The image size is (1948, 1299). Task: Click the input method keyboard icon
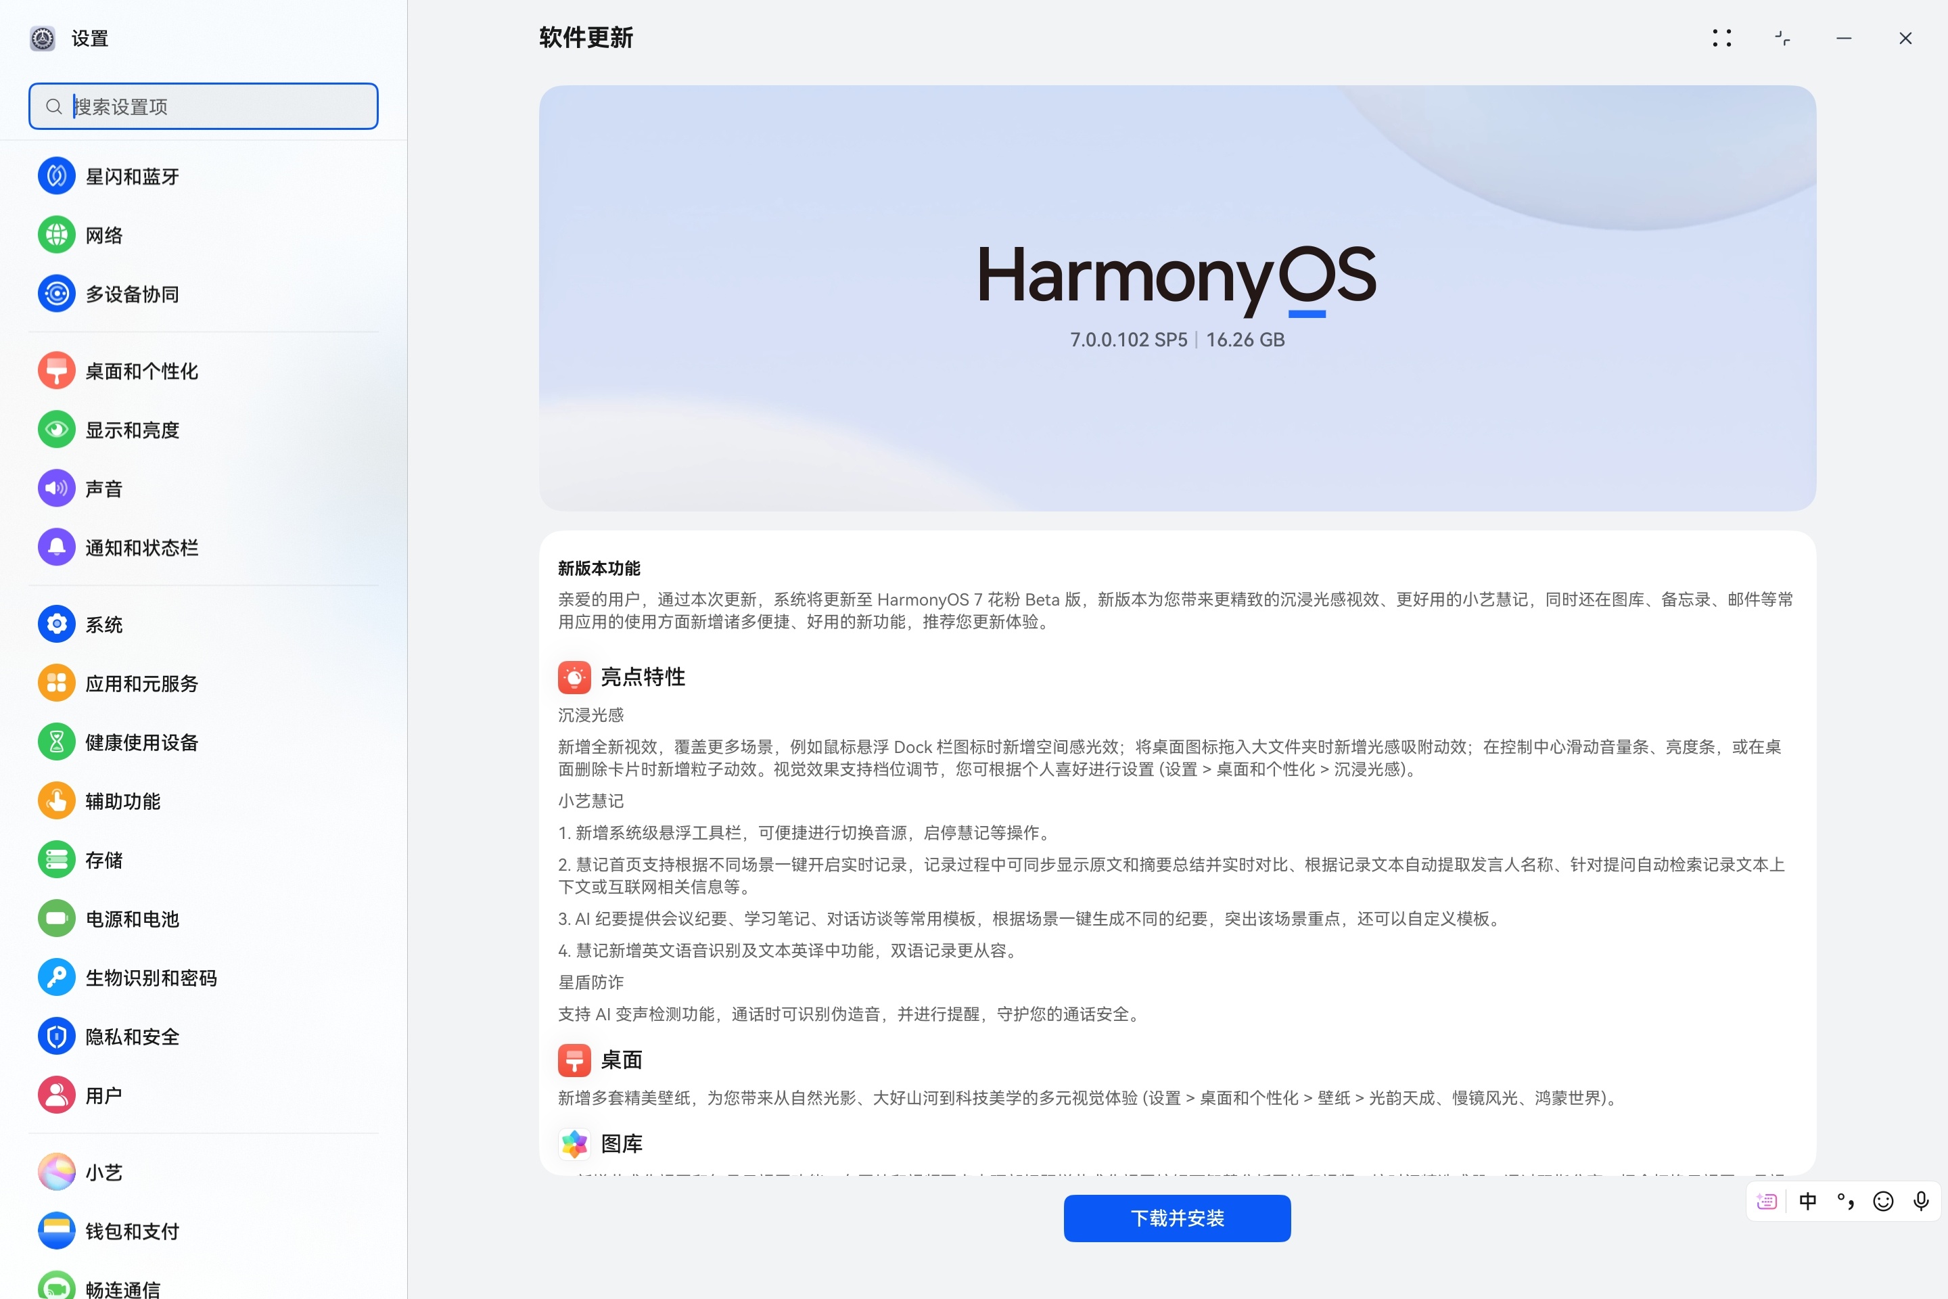click(x=1767, y=1202)
